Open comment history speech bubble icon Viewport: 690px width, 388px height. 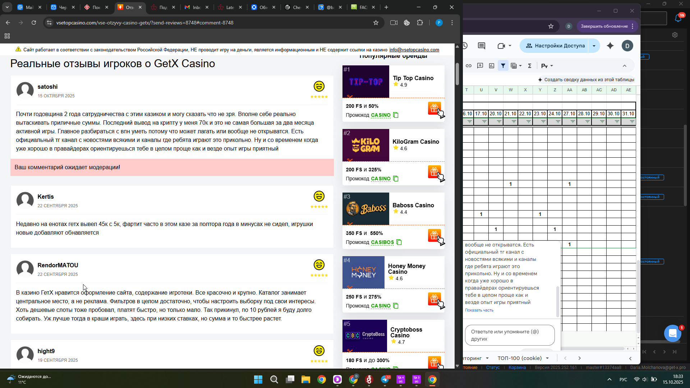coord(482,46)
